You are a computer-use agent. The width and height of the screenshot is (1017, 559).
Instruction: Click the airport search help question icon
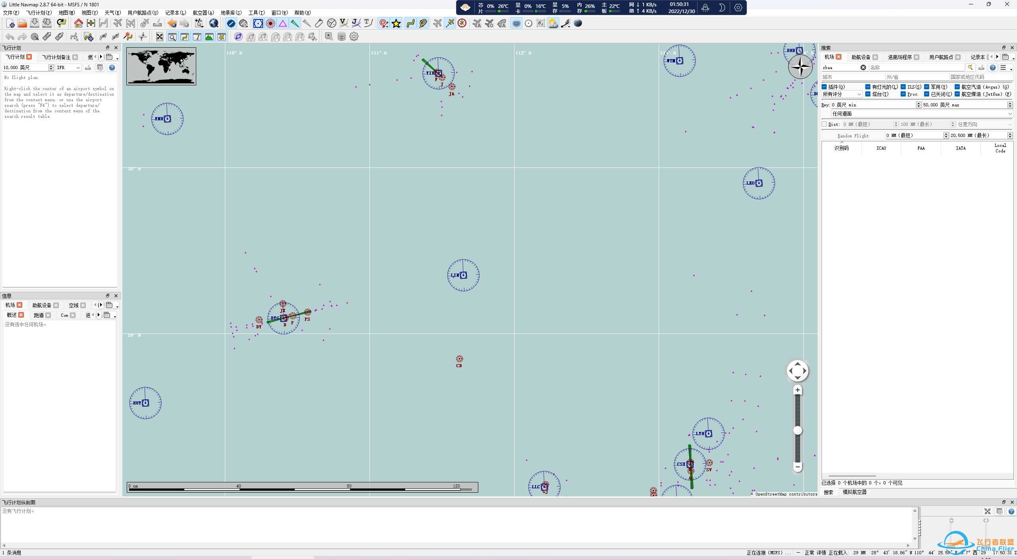992,67
